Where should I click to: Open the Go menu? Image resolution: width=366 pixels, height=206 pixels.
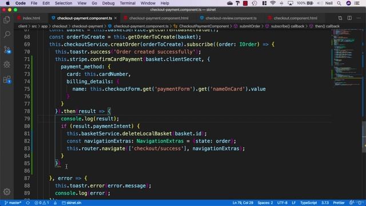tap(94, 3)
